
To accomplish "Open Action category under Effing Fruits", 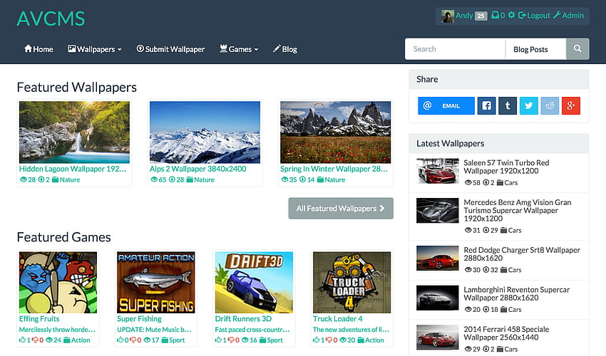I will (76, 340).
